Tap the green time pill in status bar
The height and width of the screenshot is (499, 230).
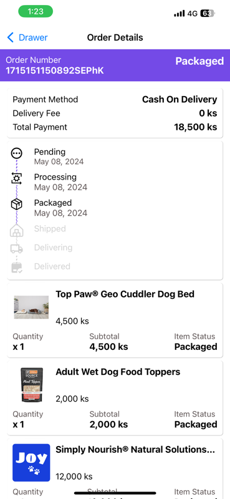click(36, 11)
